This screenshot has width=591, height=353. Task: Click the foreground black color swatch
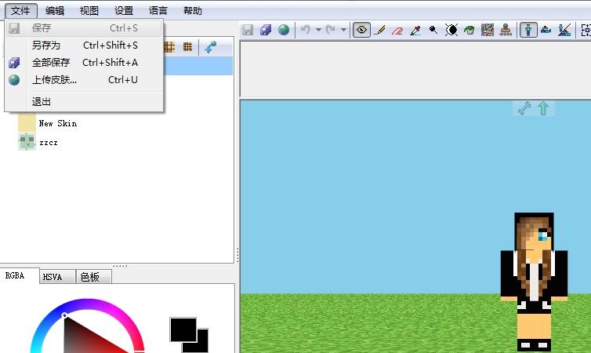tap(183, 329)
